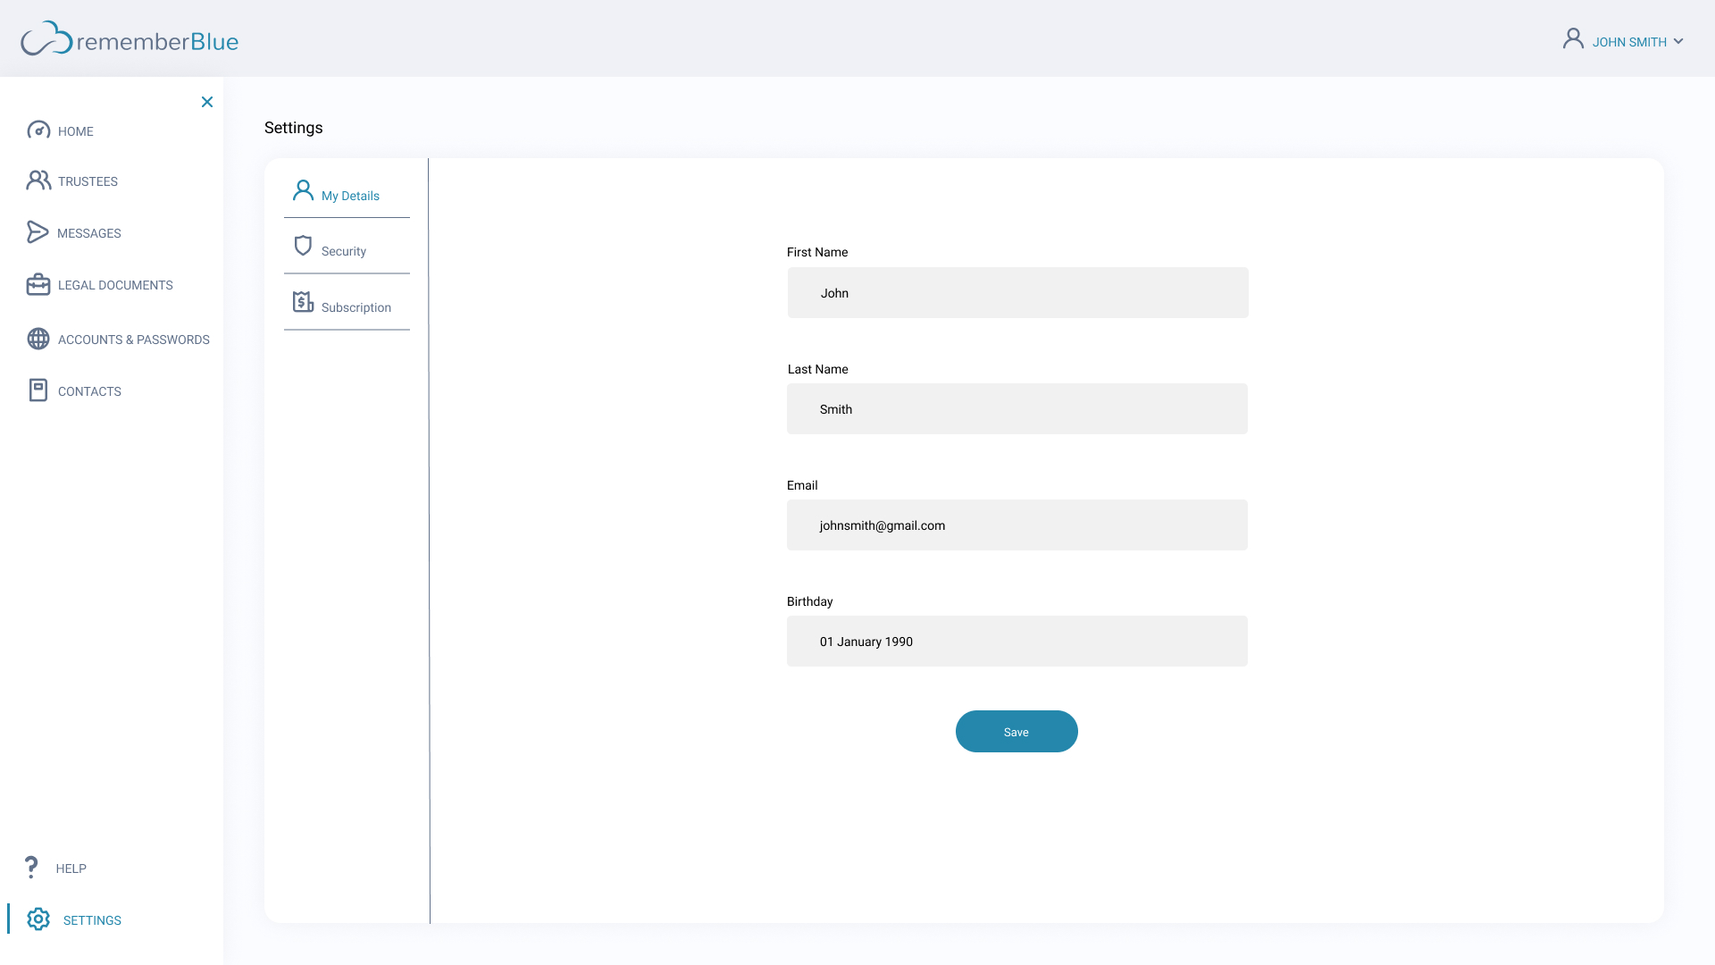Focus the First Name input field

tap(1017, 293)
